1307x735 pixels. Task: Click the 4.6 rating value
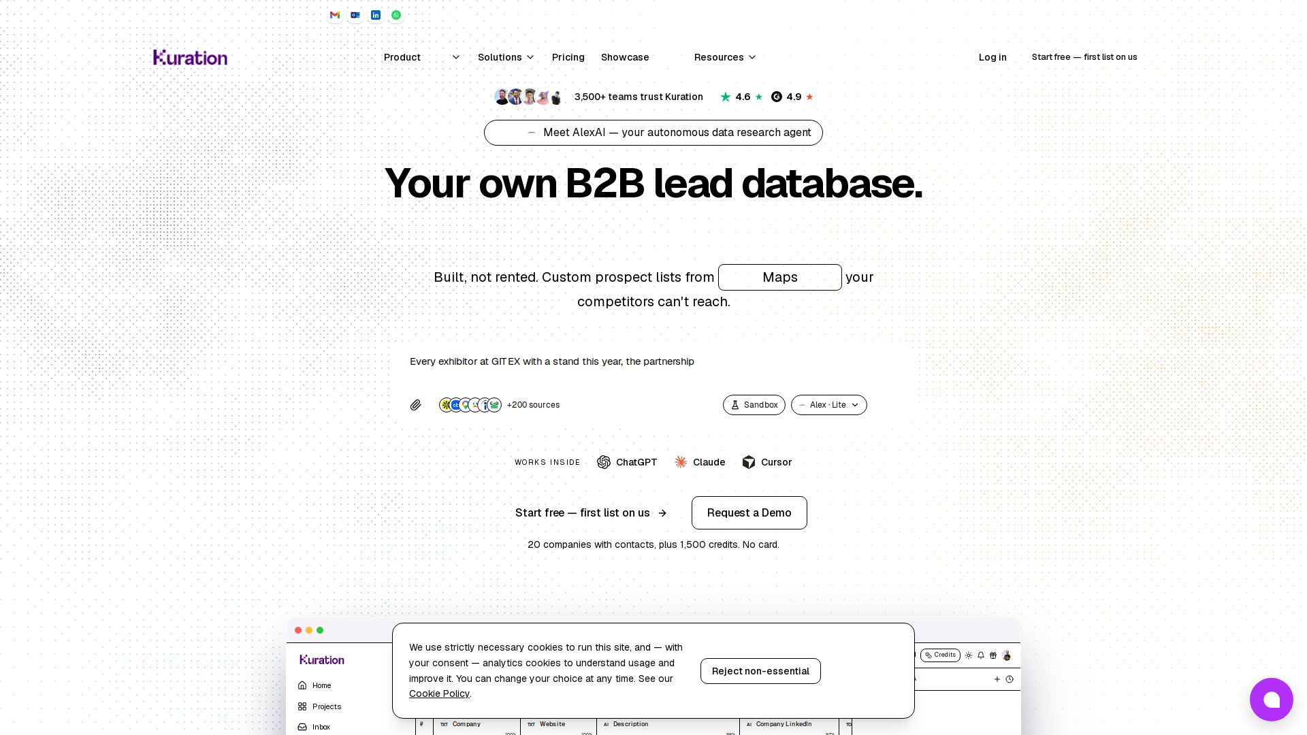743,97
